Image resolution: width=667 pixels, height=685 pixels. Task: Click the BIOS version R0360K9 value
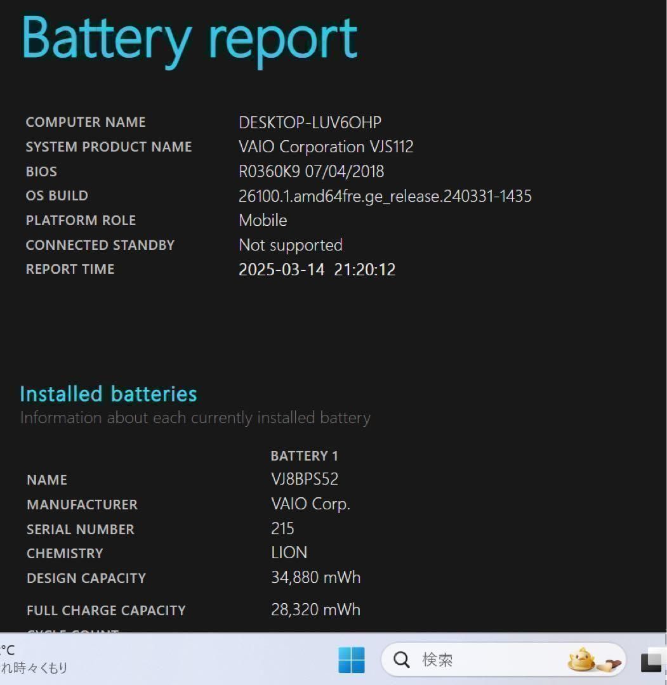(311, 171)
